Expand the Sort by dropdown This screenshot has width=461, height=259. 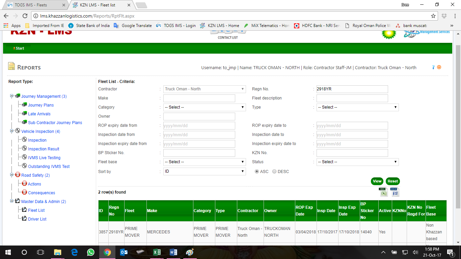(x=205, y=172)
